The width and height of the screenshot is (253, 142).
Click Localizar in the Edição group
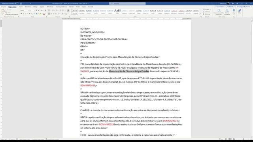pos(206,9)
